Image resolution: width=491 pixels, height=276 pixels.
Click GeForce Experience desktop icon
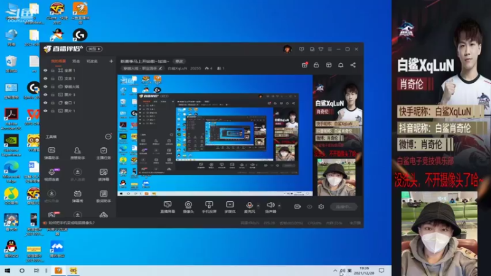tap(11, 145)
